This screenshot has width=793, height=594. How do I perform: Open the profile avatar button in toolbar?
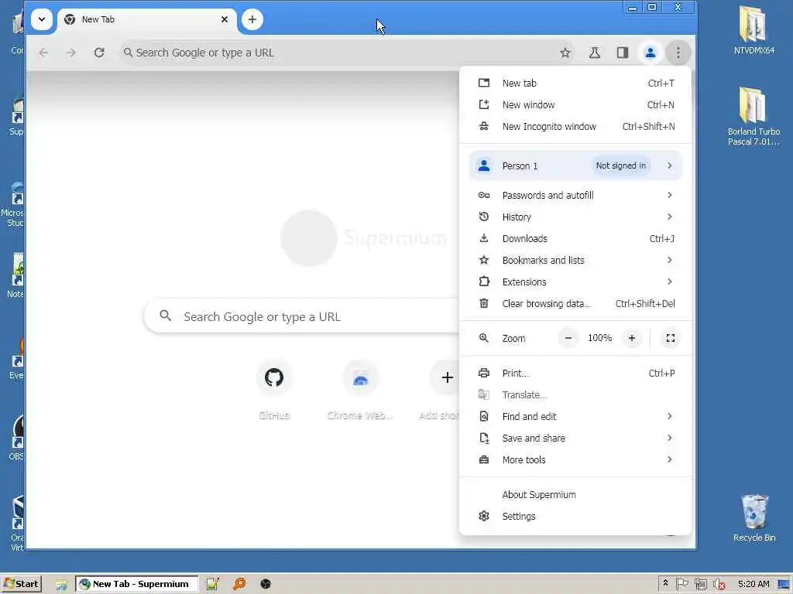click(x=651, y=53)
